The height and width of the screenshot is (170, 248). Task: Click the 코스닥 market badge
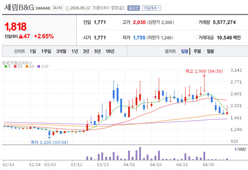click(57, 8)
